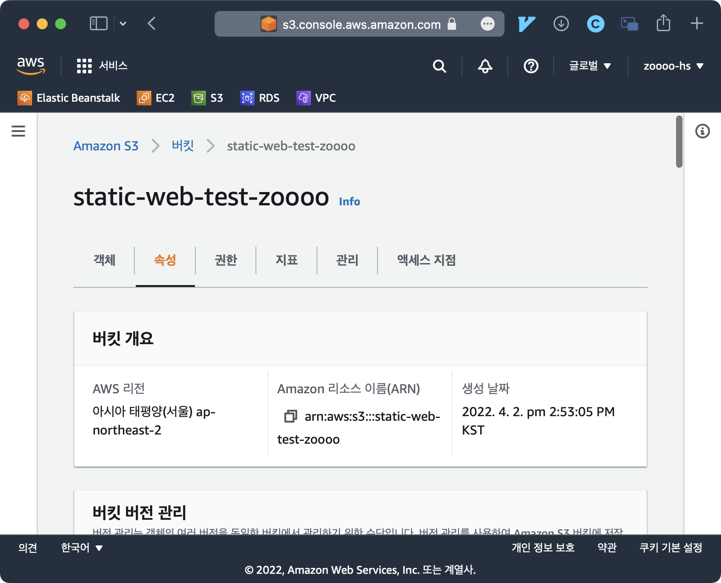This screenshot has height=583, width=721.
Task: Open the RDS service shortcut
Action: click(260, 98)
